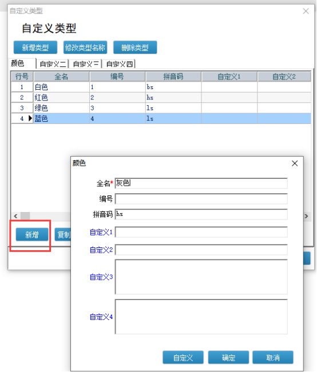Open the 自定义三 tab
This screenshot has width=317, height=372.
point(86,64)
